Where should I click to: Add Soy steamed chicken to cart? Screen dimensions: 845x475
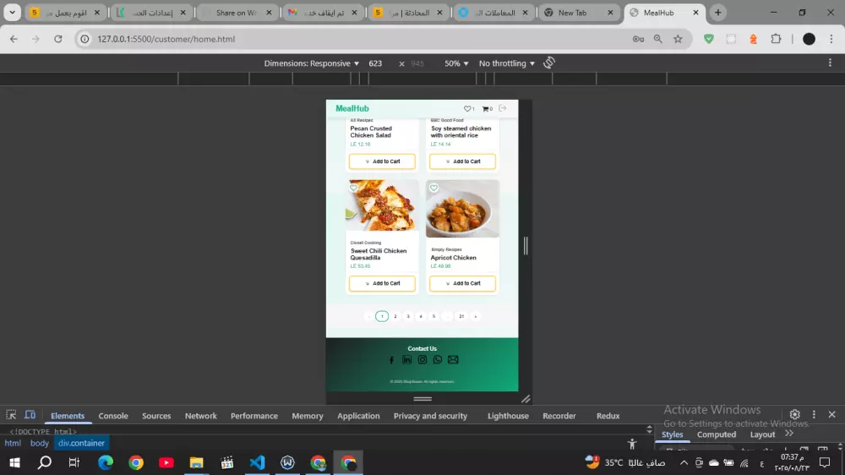(462, 161)
